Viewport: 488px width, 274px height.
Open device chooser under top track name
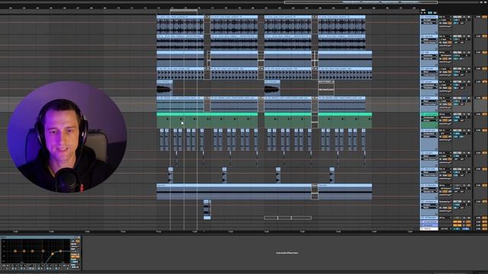(x=429, y=20)
